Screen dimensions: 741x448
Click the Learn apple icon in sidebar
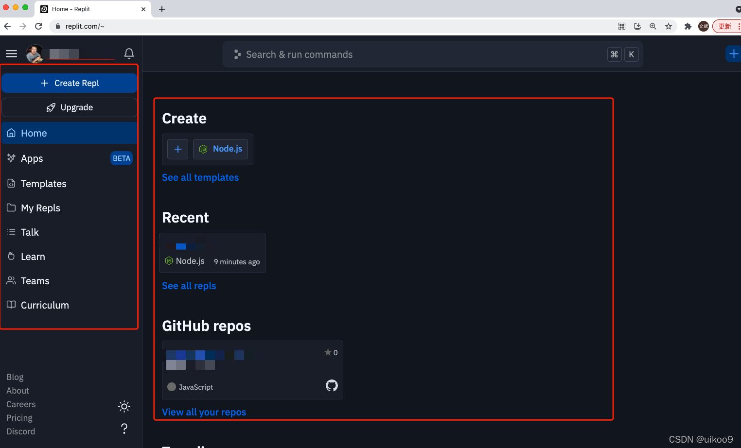pos(11,256)
